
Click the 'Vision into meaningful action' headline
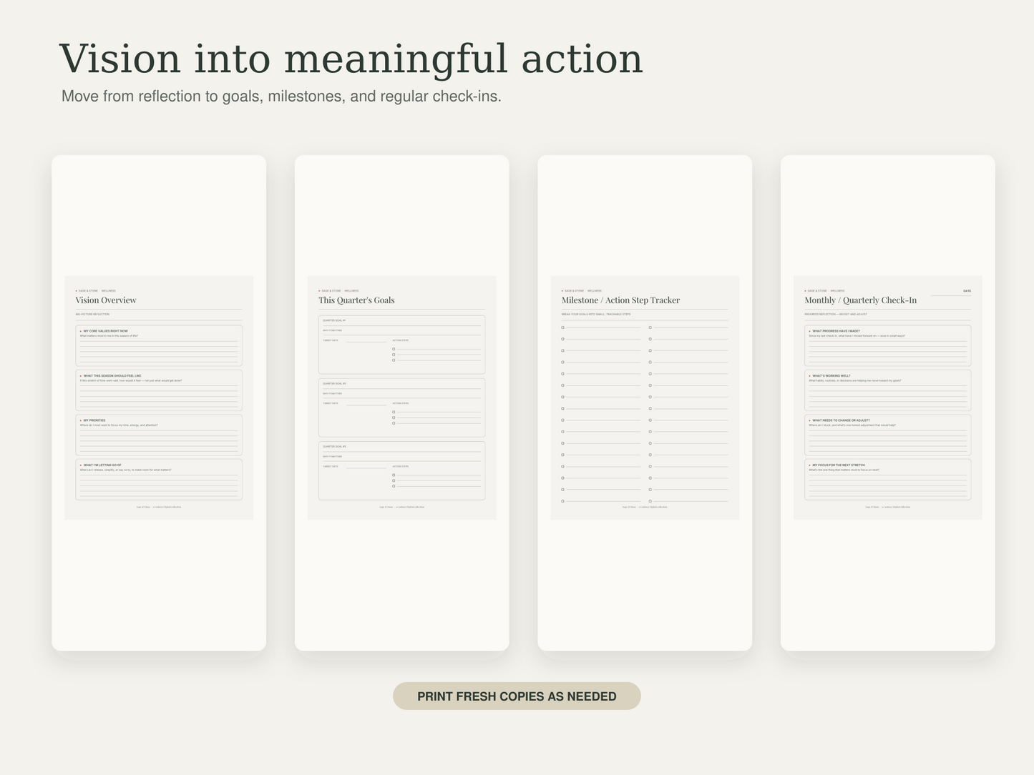coord(351,59)
